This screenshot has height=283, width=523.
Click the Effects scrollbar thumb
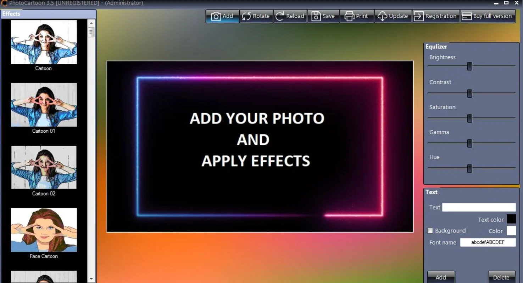coord(91,32)
